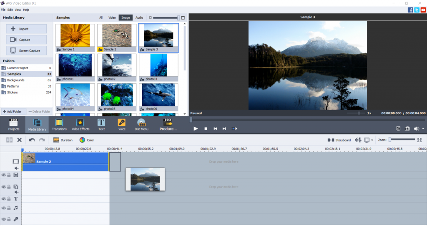
Task: Switch to the Video filter tab
Action: [x=112, y=18]
